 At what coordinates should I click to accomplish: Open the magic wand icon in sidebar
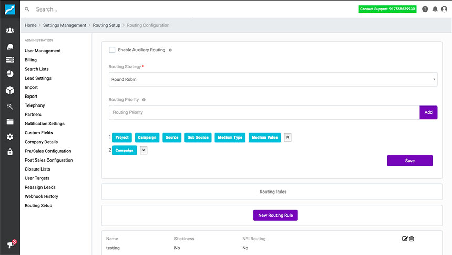10,107
